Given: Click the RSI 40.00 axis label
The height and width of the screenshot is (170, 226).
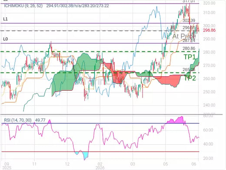Looking at the screenshot, I should pos(208,144).
